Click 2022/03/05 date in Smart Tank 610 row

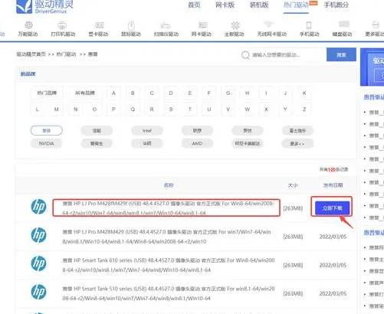[333, 265]
